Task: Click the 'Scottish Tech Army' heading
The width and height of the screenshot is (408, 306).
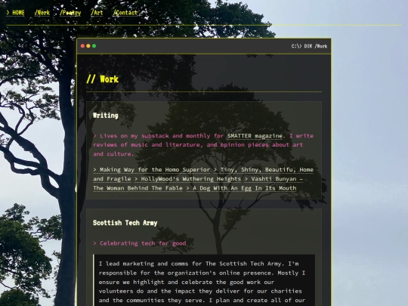Action: [125, 223]
